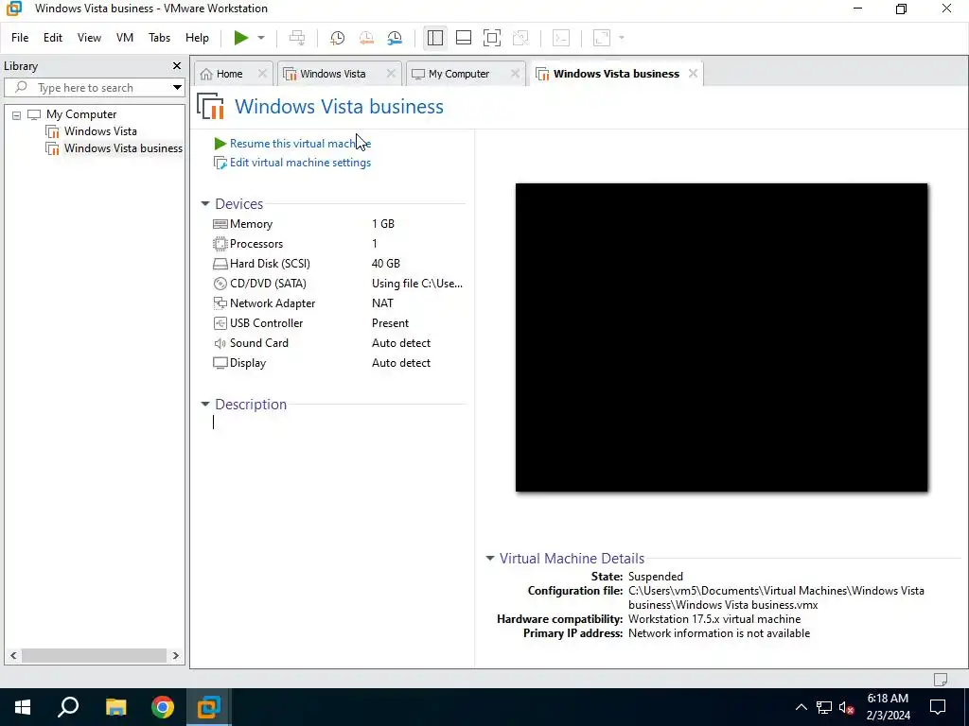Open File Explorer from taskbar
Image resolution: width=969 pixels, height=726 pixels.
[115, 707]
